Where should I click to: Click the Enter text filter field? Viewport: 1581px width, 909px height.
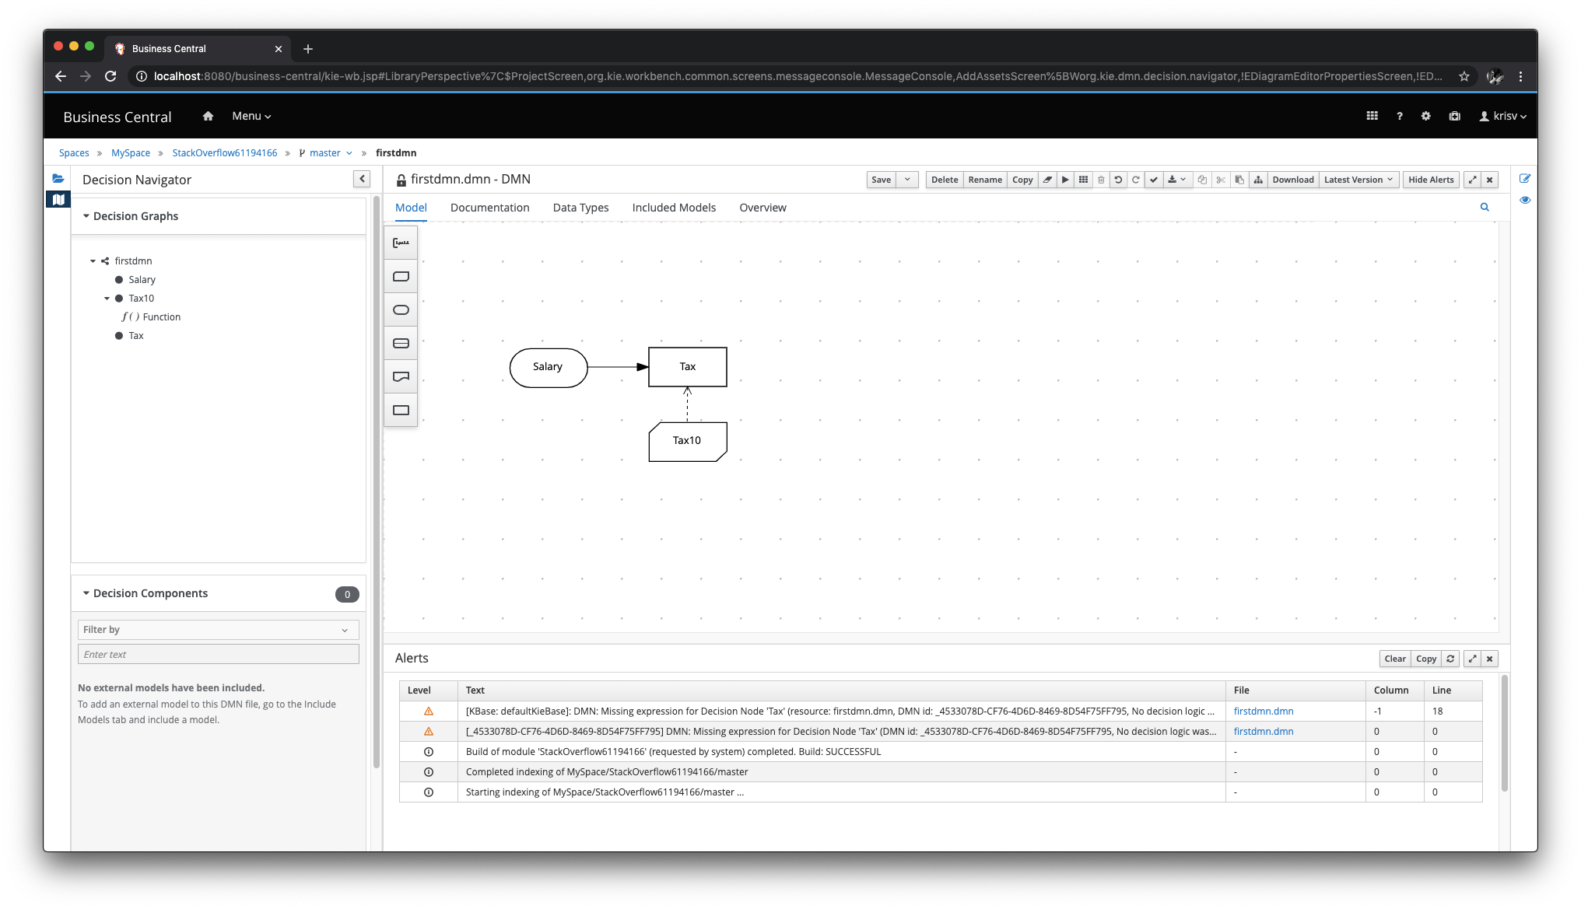(218, 654)
